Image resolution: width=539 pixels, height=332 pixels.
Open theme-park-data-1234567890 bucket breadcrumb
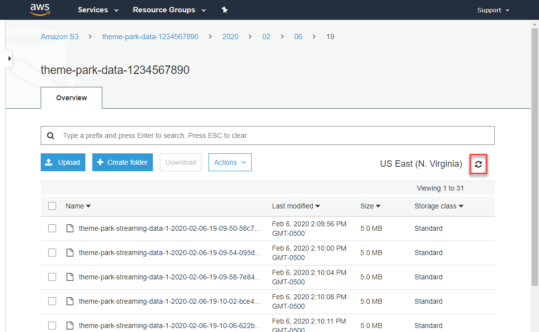[150, 37]
